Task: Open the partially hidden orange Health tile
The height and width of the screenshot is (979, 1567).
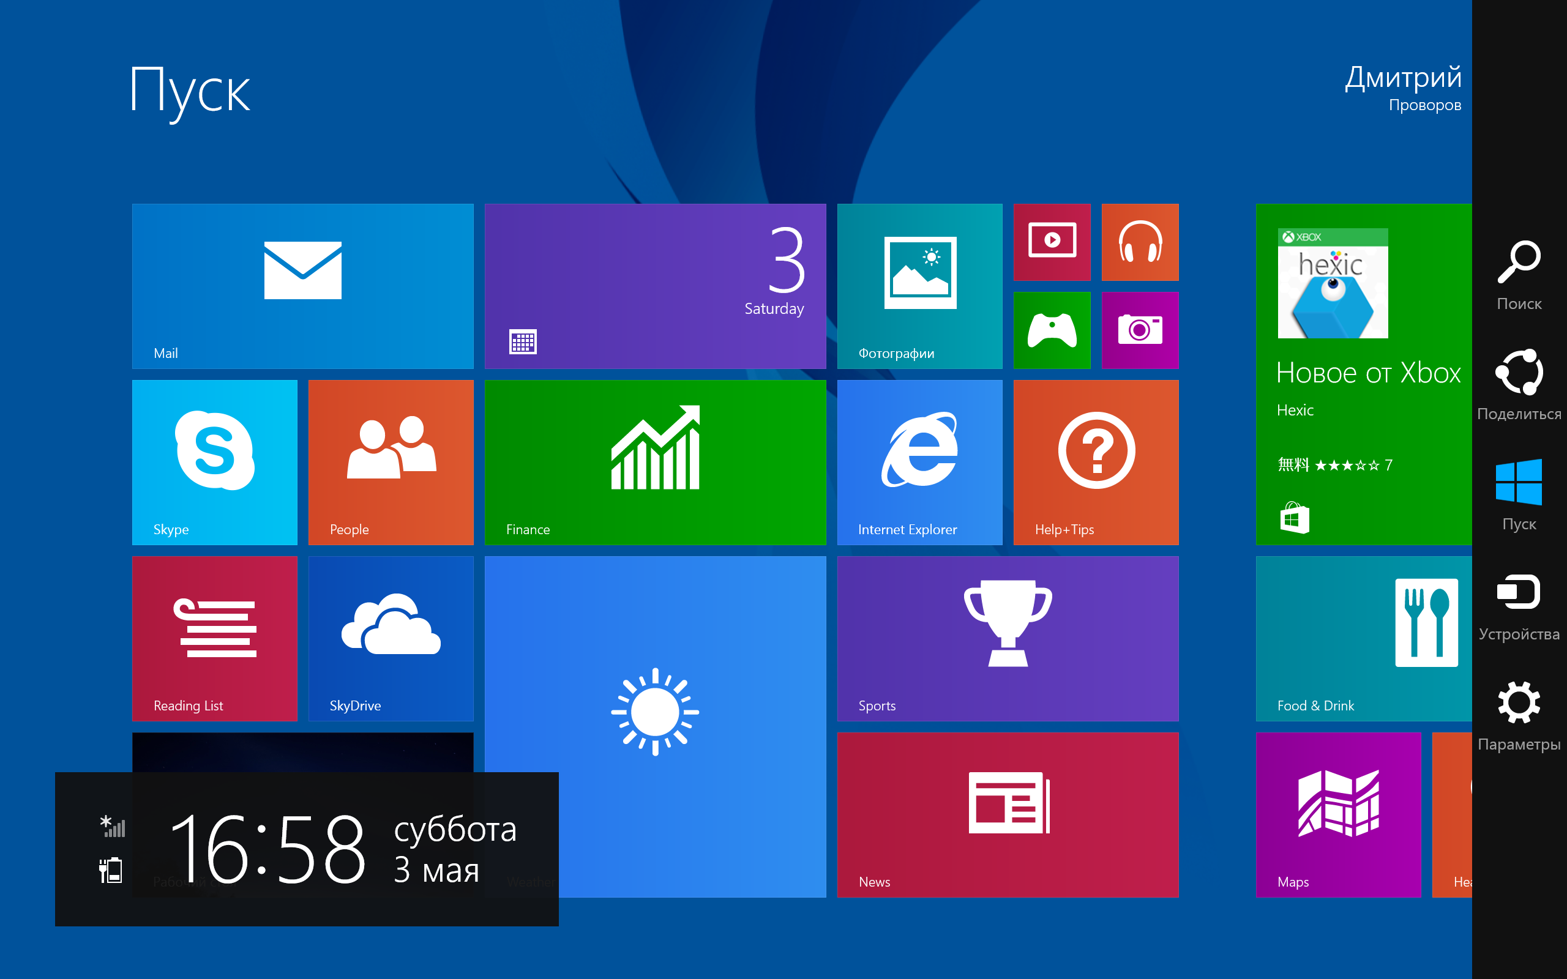Action: point(1453,814)
